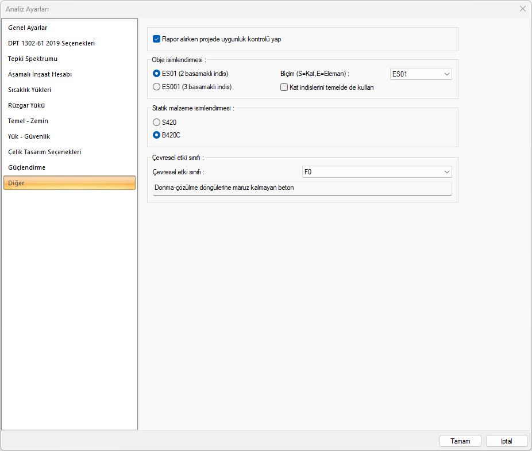532x451 pixels.
Task: Go to Tepki Spektrumu settings
Action: point(33,59)
